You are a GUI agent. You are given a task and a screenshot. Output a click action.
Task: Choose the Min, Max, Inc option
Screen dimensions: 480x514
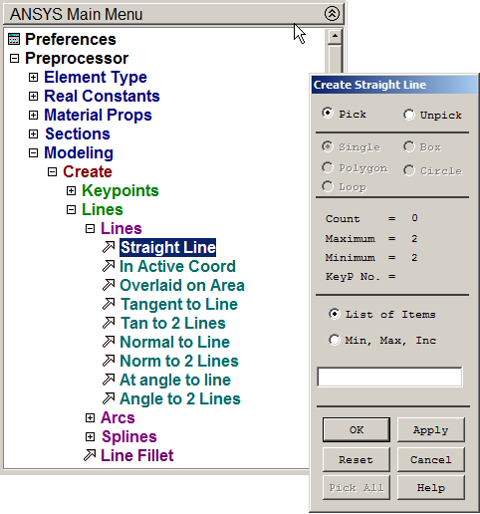click(x=335, y=340)
